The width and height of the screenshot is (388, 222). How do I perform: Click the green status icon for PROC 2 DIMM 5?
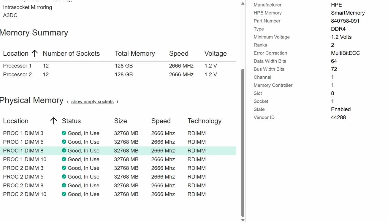(64, 177)
